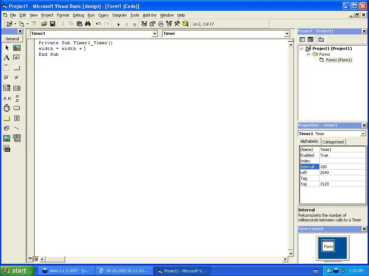The height and width of the screenshot is (276, 369).
Task: Open the Tools menu
Action: coord(135,15)
